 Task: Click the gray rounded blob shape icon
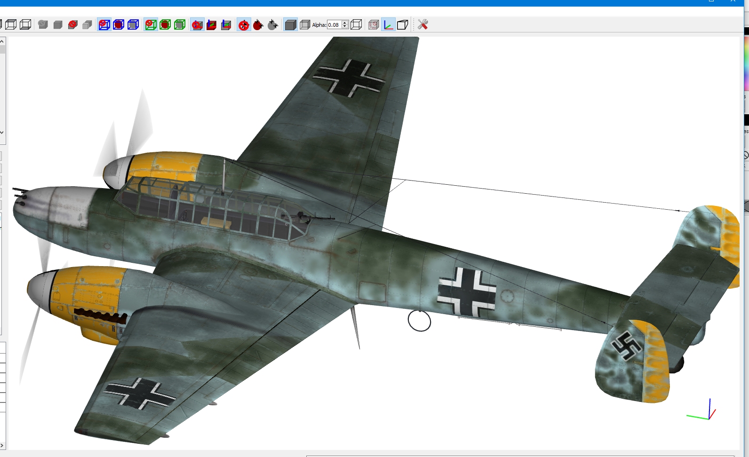[43, 24]
